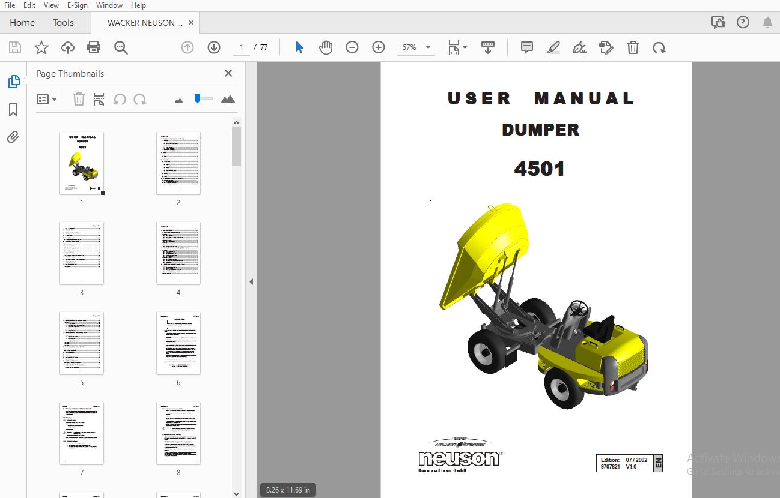This screenshot has width=780, height=498.
Task: Reduce thumbnail size with small mountain icon
Action: click(x=178, y=100)
